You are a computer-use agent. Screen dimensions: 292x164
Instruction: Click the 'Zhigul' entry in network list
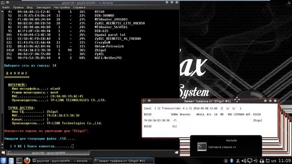pos(100,50)
